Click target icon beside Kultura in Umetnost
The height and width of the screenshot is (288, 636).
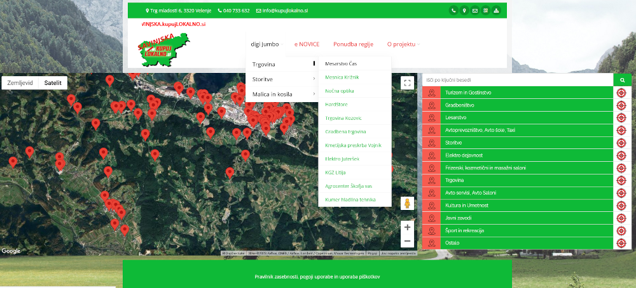pyautogui.click(x=621, y=206)
